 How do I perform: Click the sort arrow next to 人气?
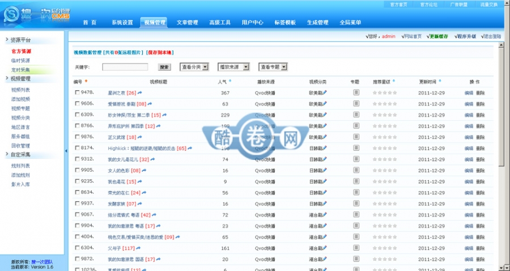230,82
